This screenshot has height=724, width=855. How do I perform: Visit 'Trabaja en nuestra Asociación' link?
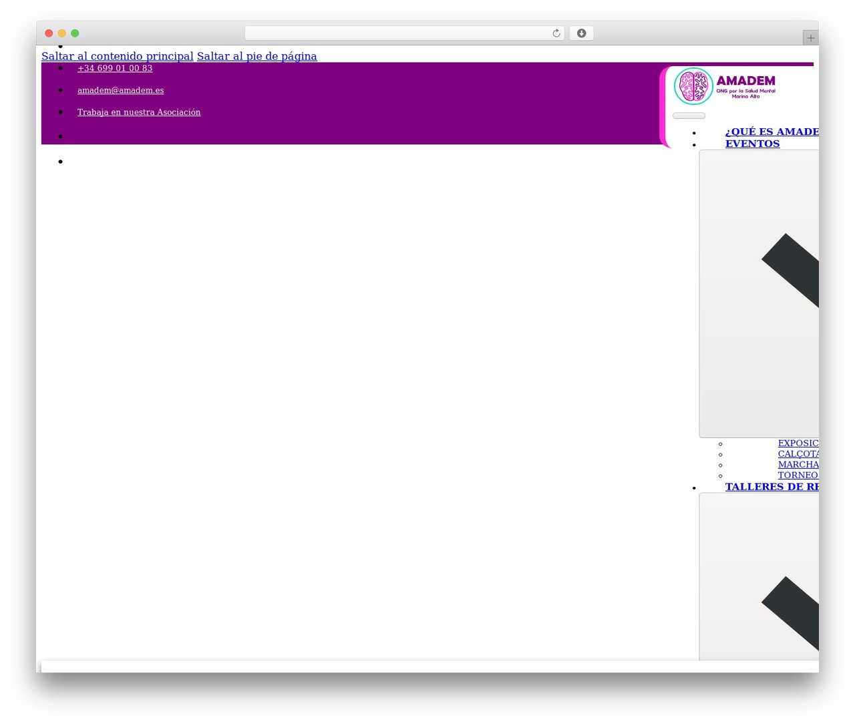click(139, 112)
